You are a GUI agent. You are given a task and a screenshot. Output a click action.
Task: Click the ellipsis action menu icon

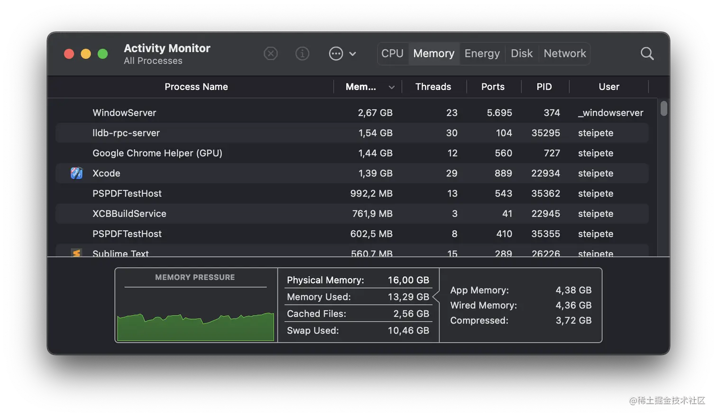point(336,54)
